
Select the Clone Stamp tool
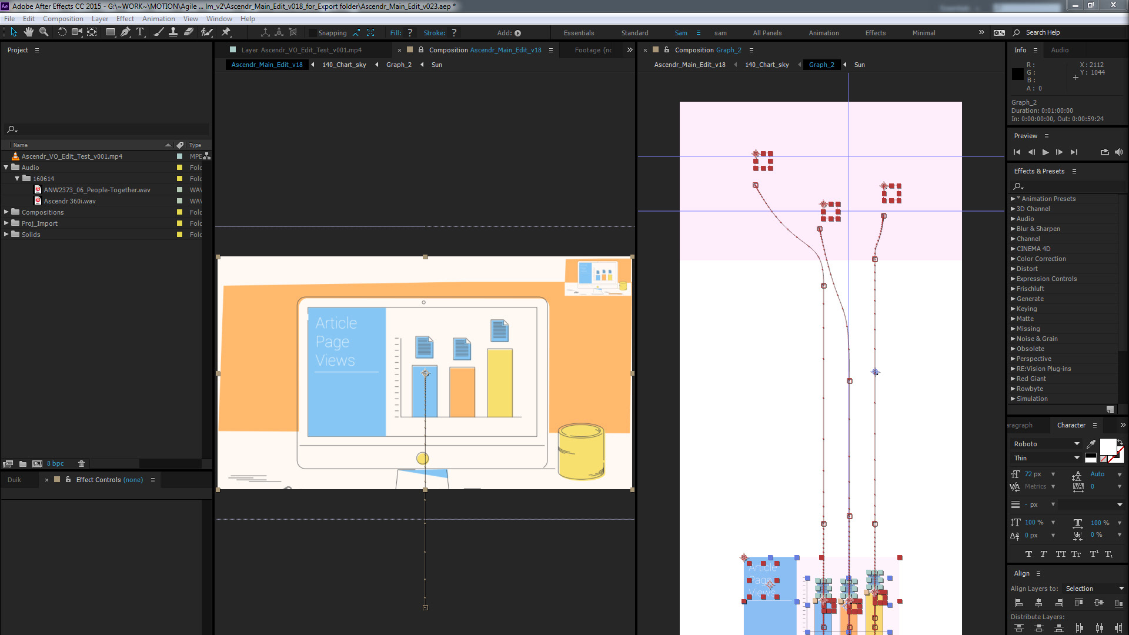[173, 32]
